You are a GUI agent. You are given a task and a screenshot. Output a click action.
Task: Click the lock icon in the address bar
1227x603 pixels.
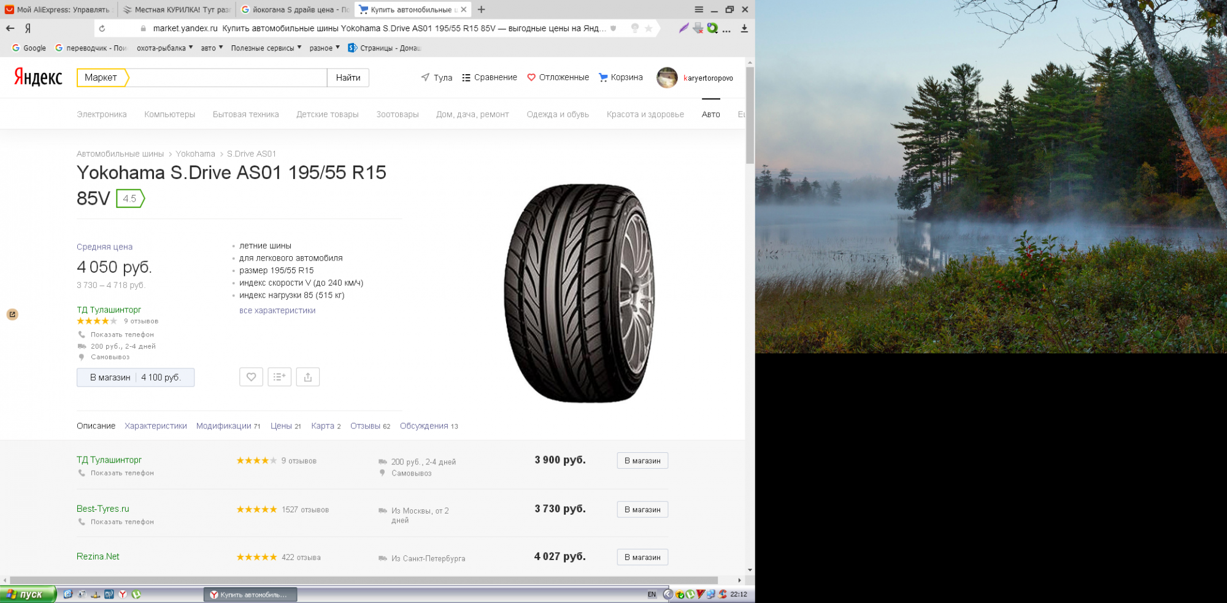tap(143, 28)
